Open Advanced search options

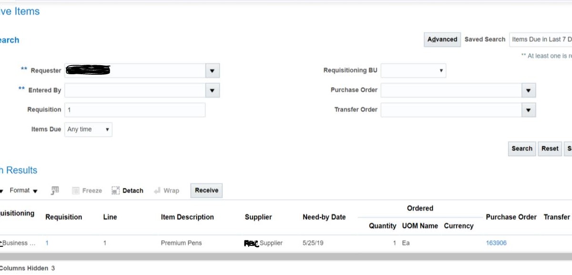click(441, 39)
